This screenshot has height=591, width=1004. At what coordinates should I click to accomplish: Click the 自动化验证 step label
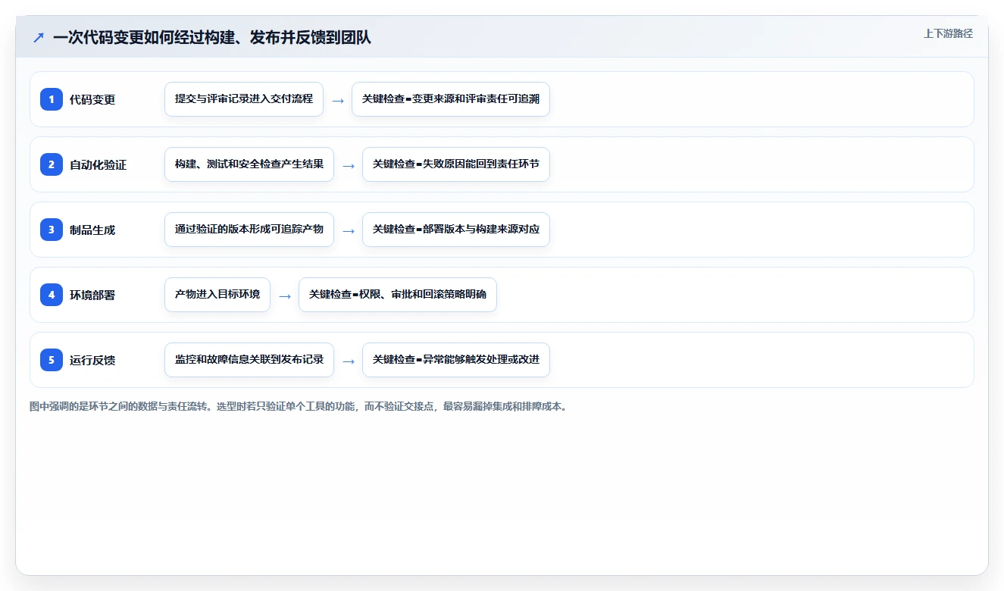[99, 164]
